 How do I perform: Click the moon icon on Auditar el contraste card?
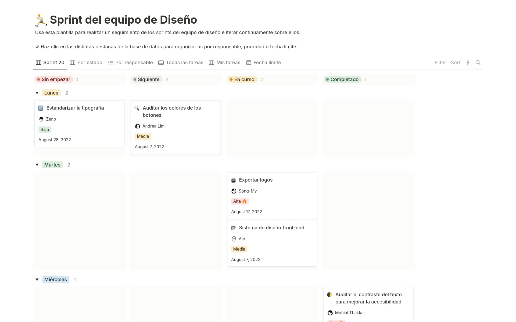tap(330, 295)
